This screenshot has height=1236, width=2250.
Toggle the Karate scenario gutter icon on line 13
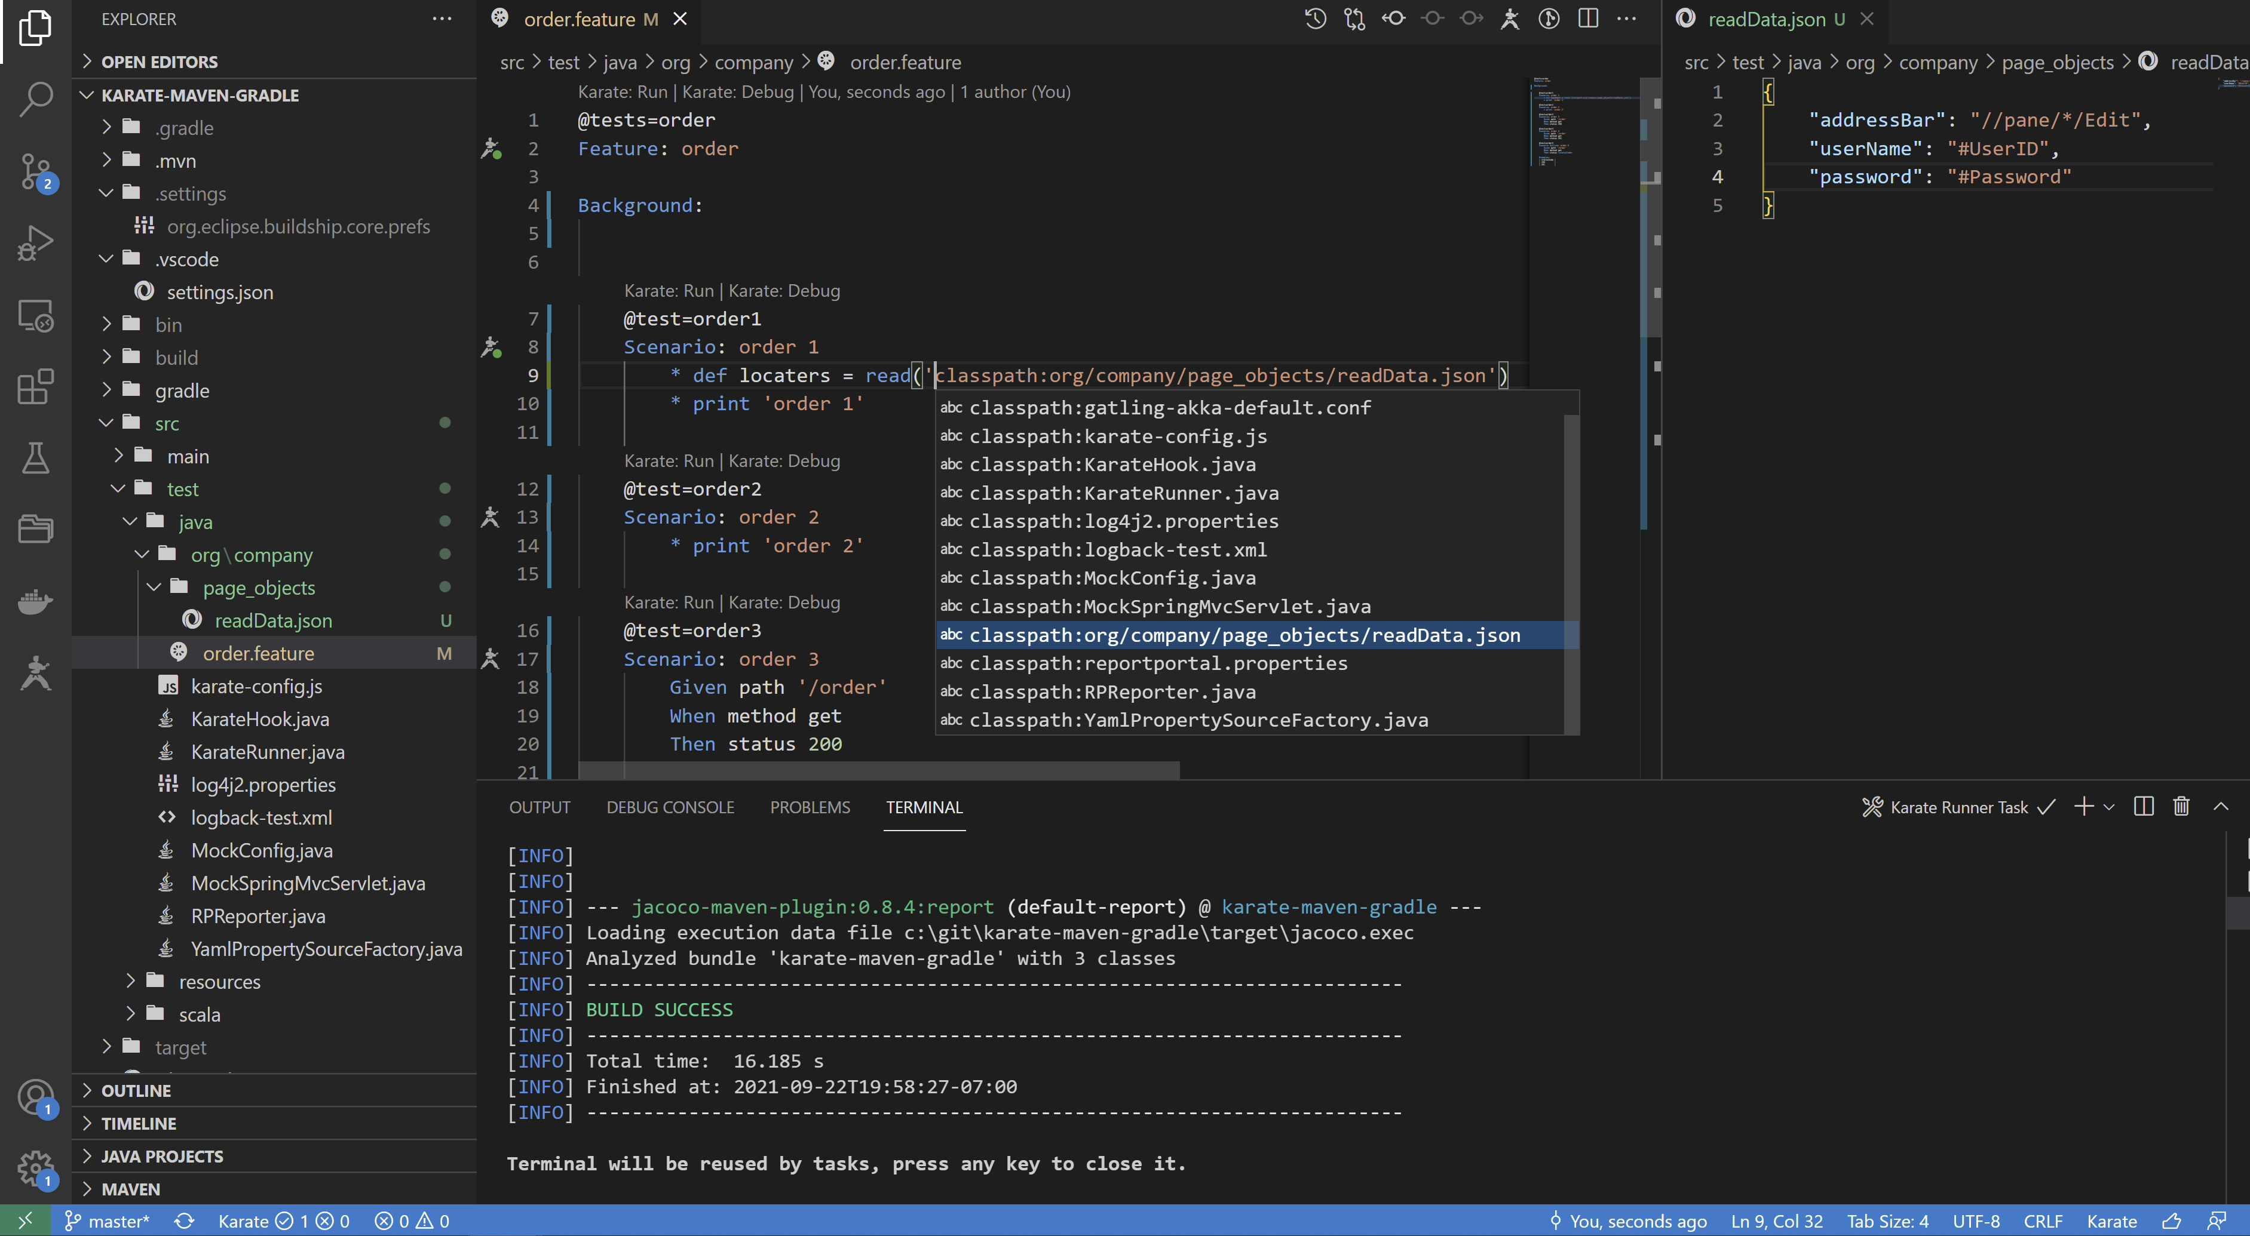[491, 516]
